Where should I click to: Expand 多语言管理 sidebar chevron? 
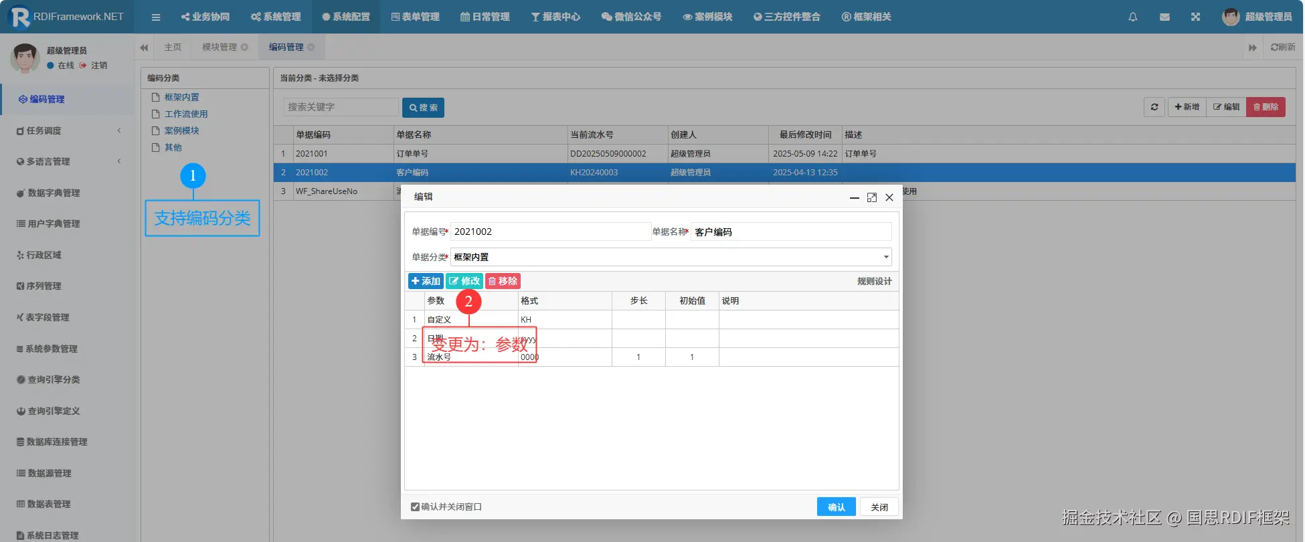(x=119, y=161)
